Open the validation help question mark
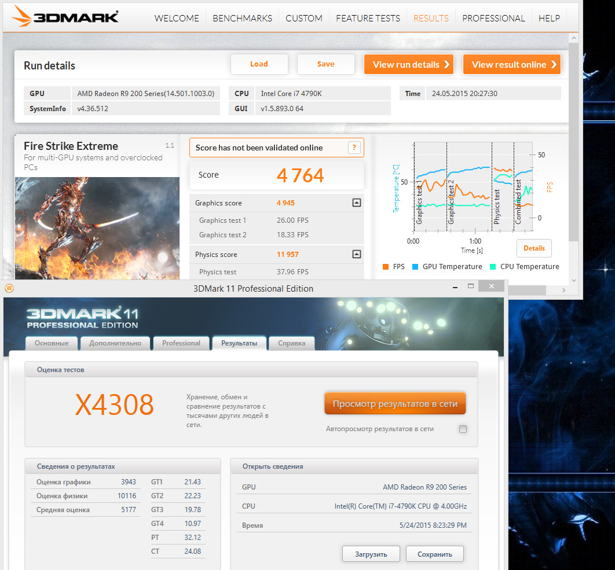Image resolution: width=615 pixels, height=570 pixels. click(354, 148)
